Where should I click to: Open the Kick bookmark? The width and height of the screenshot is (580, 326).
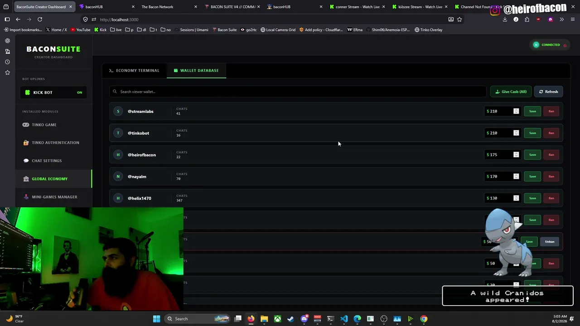[x=100, y=30]
